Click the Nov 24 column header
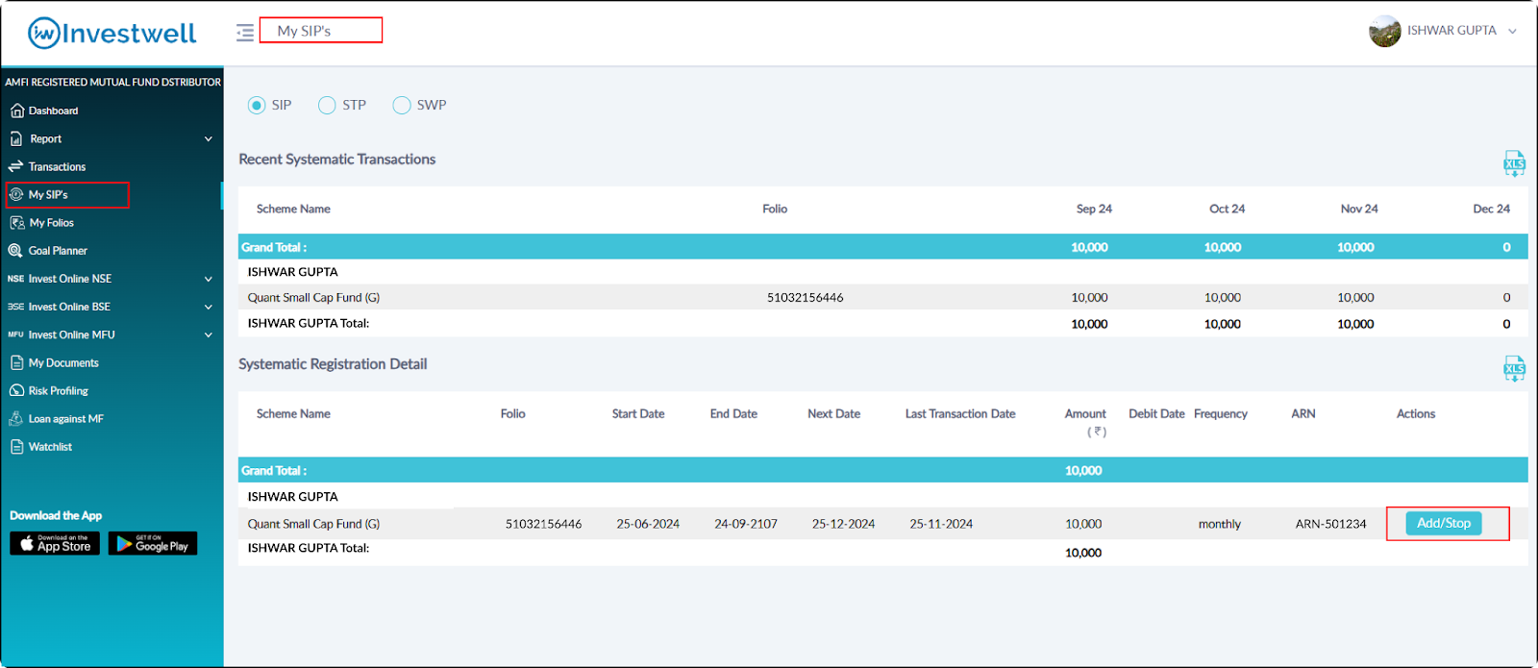 point(1359,209)
